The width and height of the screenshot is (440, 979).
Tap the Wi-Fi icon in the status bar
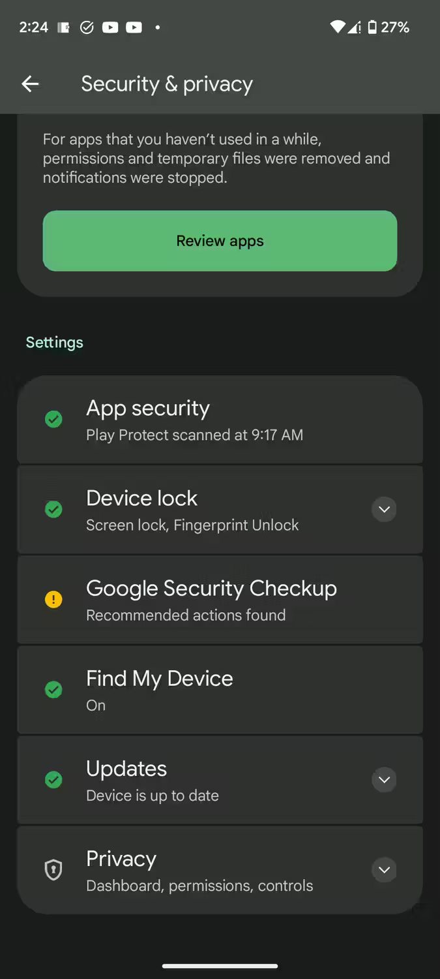point(337,27)
